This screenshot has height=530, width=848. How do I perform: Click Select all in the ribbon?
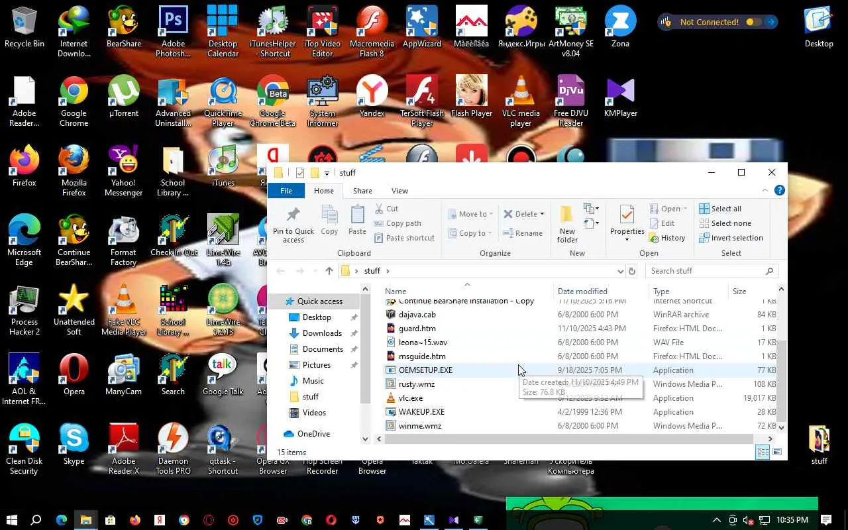(x=720, y=209)
